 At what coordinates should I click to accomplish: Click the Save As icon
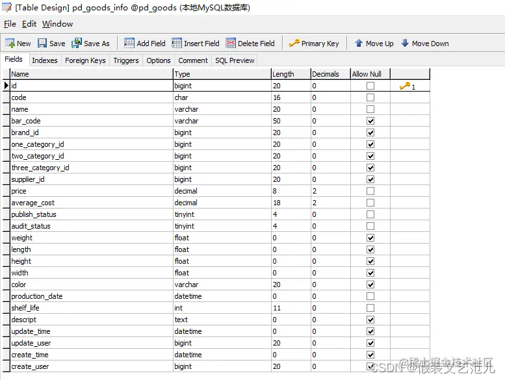coord(77,43)
